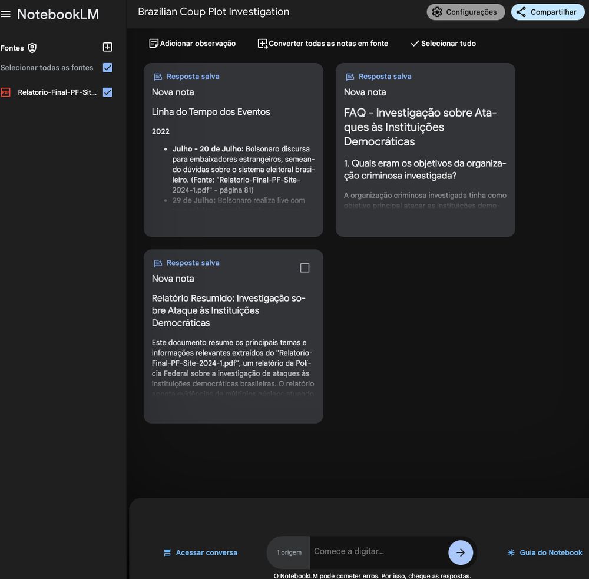
Task: Click question 1 heading in FAQ note
Action: [x=425, y=170]
